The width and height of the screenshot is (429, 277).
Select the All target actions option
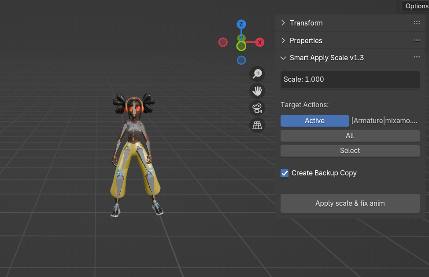coord(350,136)
